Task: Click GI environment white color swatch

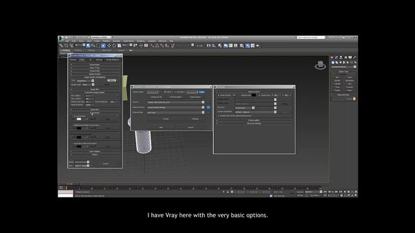Action: 79,119
